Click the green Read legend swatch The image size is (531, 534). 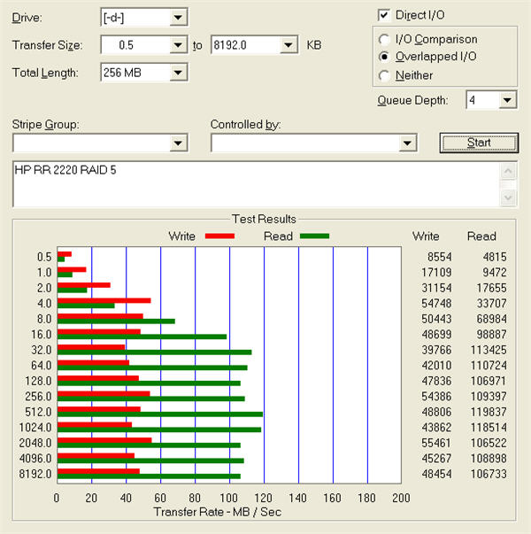pos(314,236)
